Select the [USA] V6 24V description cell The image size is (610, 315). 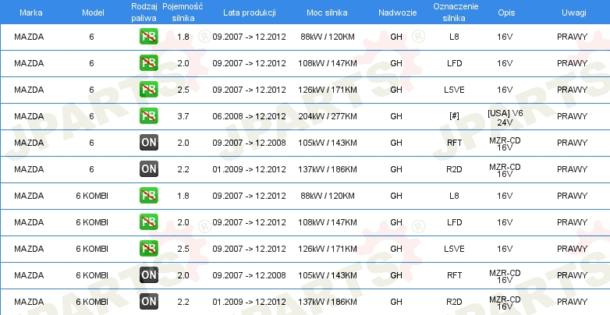click(x=505, y=118)
